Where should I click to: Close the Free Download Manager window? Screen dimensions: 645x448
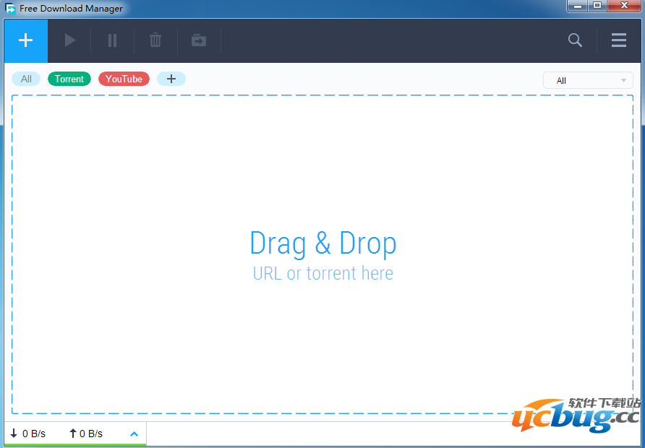623,6
